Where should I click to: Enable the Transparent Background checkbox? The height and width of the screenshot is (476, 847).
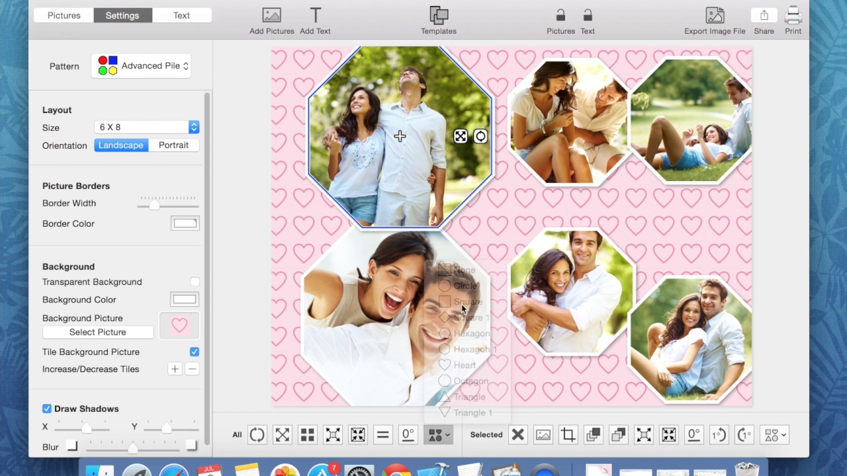(195, 282)
